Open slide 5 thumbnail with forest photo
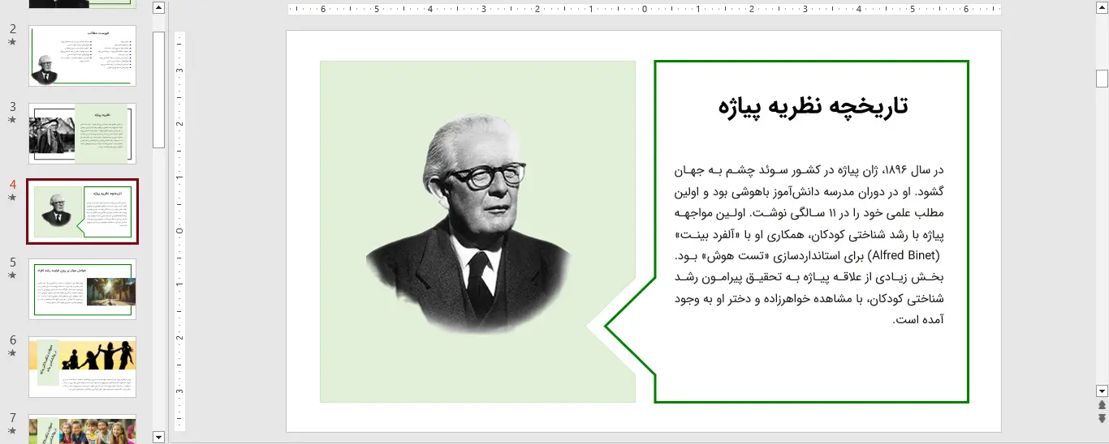 click(x=82, y=289)
